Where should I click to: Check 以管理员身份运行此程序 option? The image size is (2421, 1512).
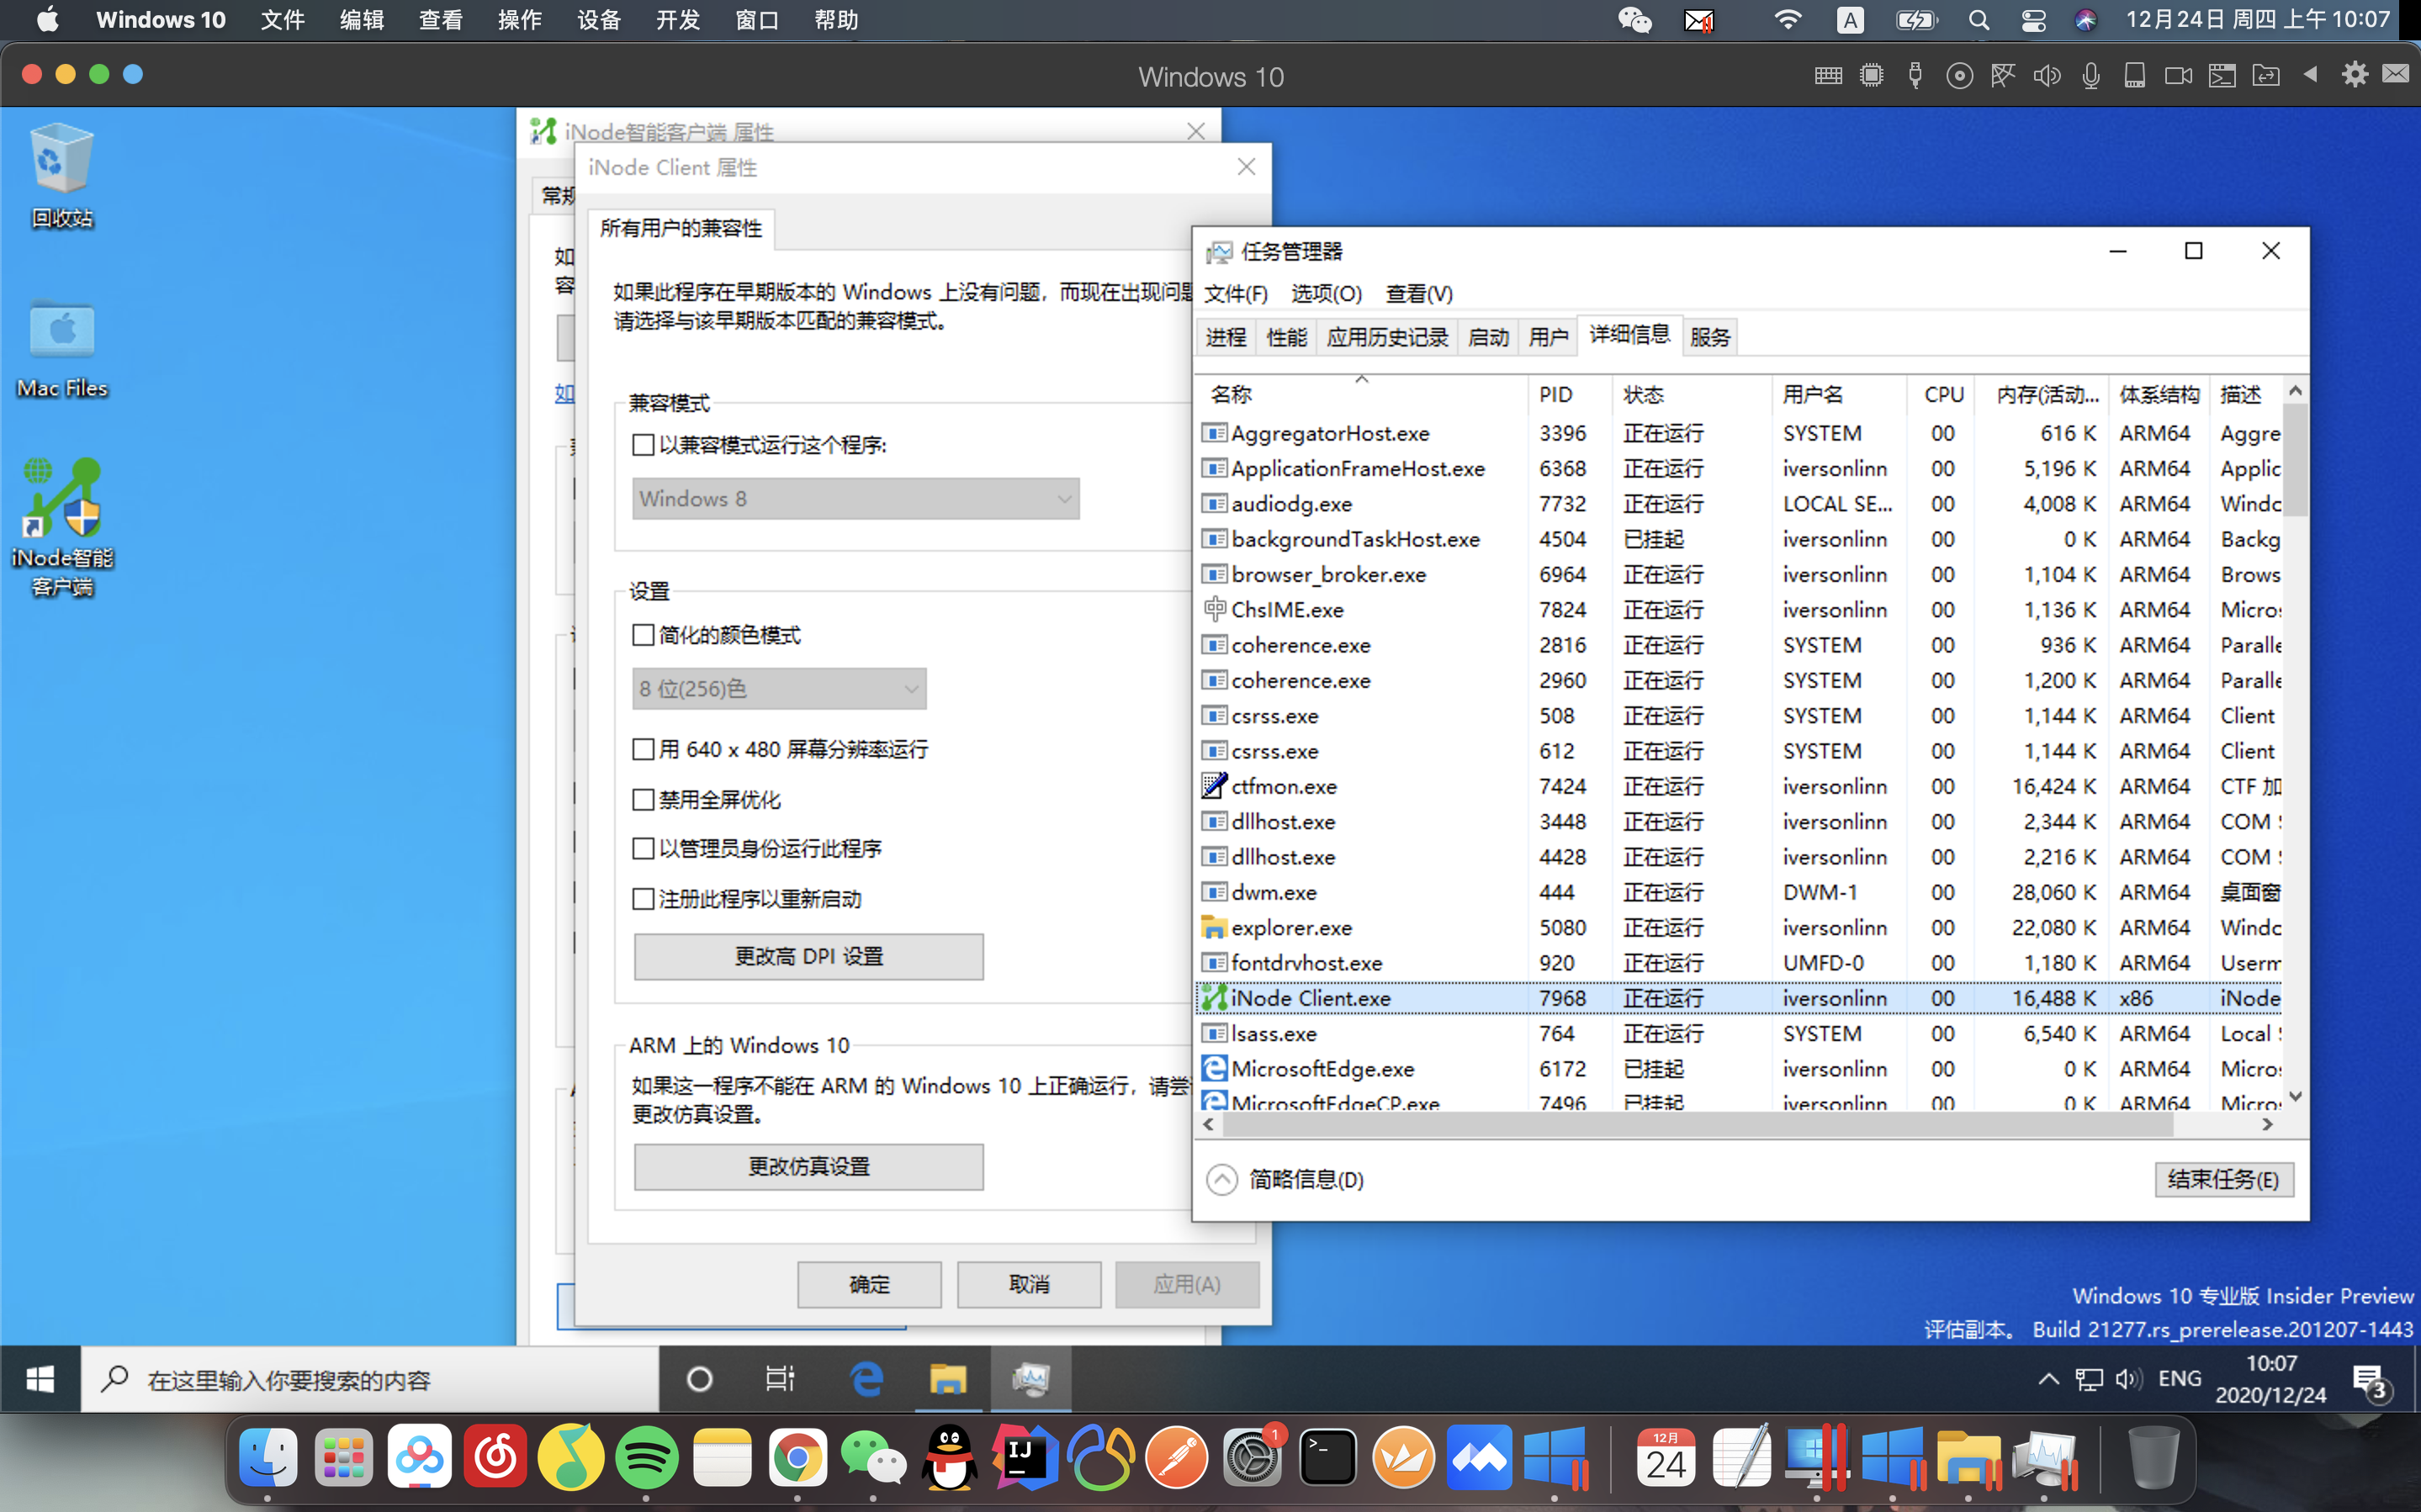point(644,848)
